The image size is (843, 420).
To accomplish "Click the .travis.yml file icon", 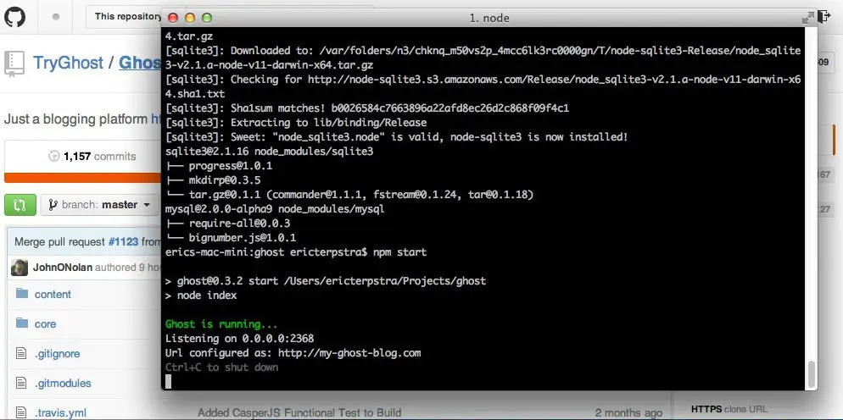I will 21,412.
